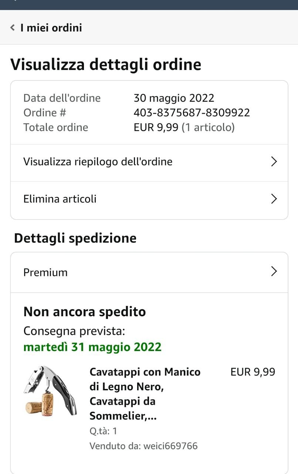Tap the Dettagli spedizione heading
This screenshot has height=474, width=298.
click(x=75, y=238)
